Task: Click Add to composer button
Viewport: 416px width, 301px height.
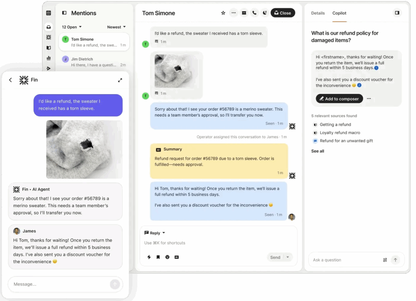Action: coord(339,99)
